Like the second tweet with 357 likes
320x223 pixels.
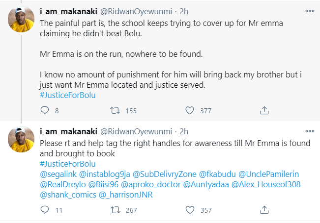point(190,210)
